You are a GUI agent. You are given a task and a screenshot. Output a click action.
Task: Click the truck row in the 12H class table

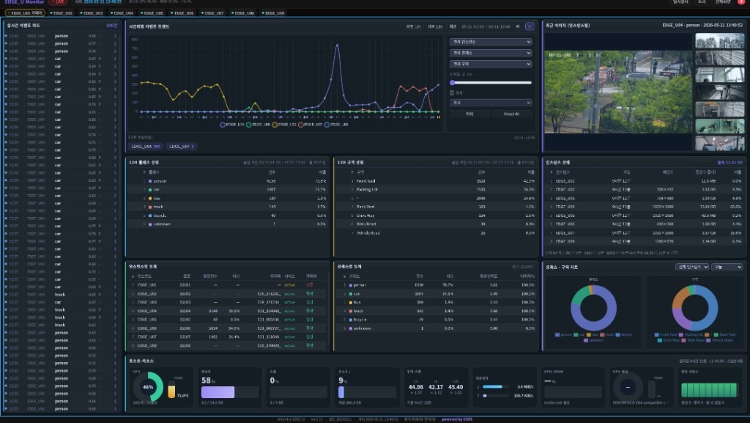(x=227, y=207)
